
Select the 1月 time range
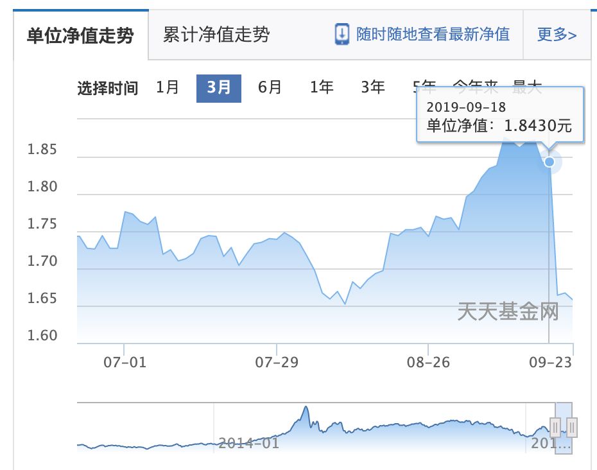pyautogui.click(x=167, y=87)
